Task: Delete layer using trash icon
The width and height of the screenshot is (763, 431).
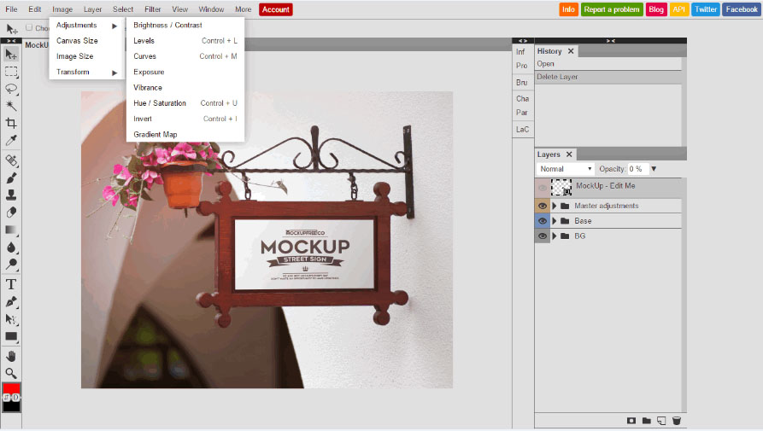Action: point(676,421)
